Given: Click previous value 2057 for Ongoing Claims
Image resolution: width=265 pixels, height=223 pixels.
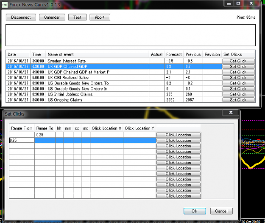Looking at the screenshot, I should 190,100.
